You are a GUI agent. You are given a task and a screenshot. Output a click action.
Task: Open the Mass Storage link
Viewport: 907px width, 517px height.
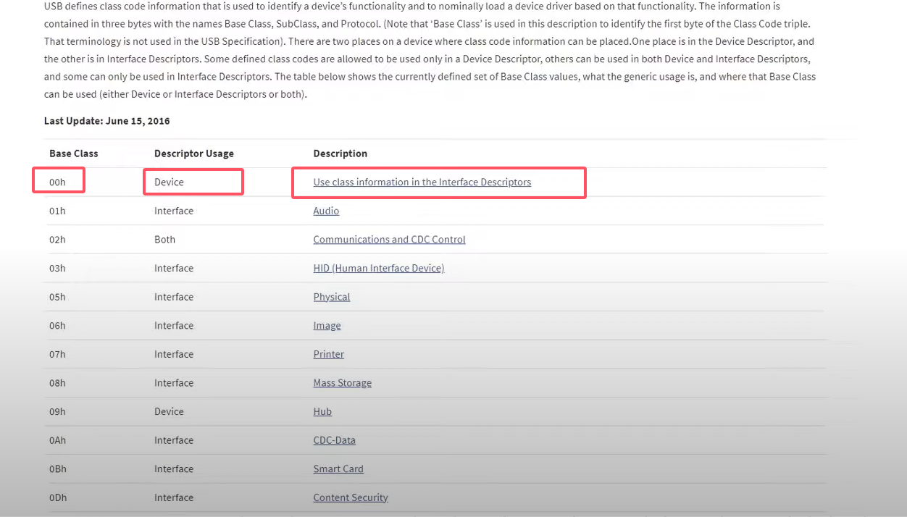(342, 383)
